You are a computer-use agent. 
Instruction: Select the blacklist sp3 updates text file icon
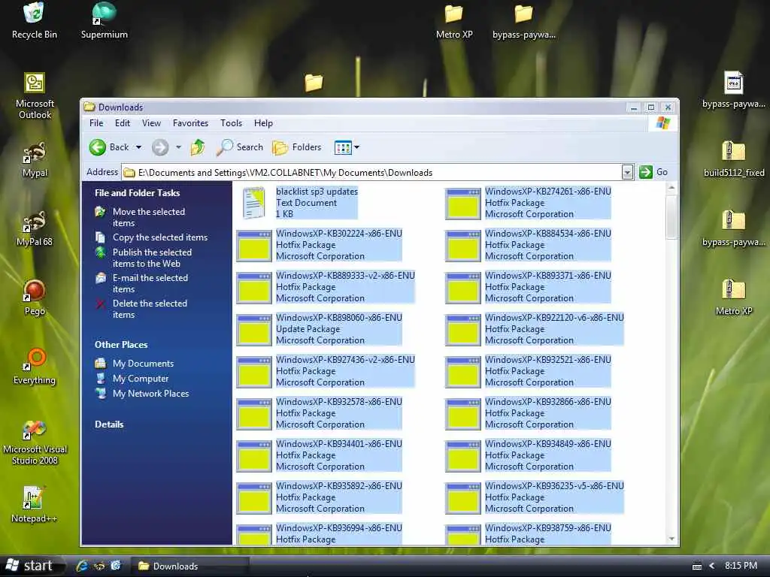(x=254, y=203)
